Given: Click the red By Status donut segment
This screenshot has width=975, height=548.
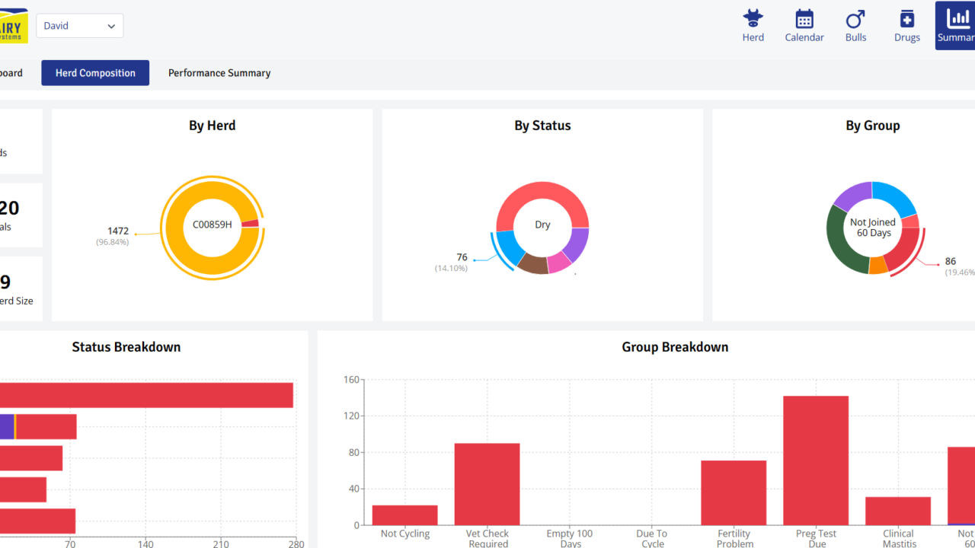Looking at the screenshot, I should [541, 198].
